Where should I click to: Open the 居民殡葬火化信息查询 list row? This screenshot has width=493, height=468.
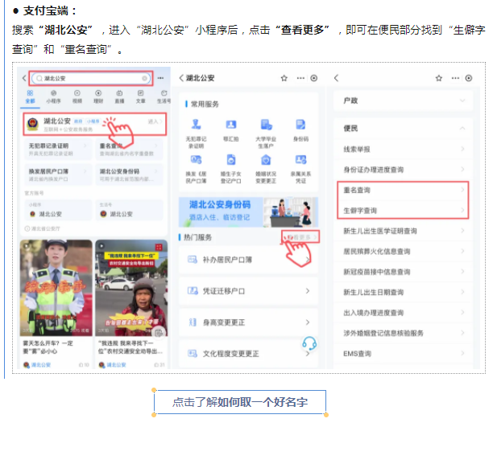coord(403,251)
